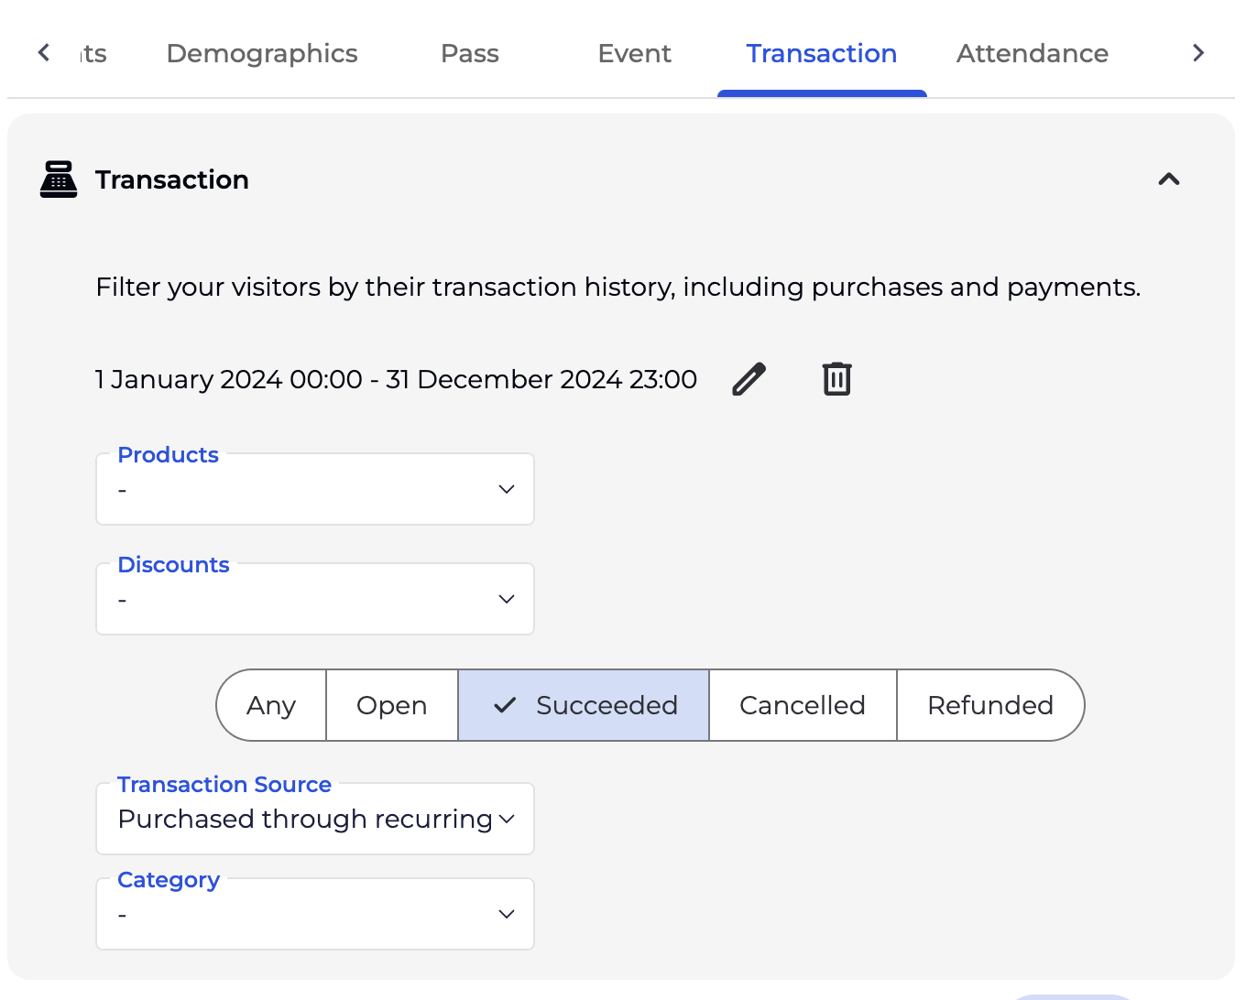
Task: Delete date range with trash icon
Action: (836, 379)
